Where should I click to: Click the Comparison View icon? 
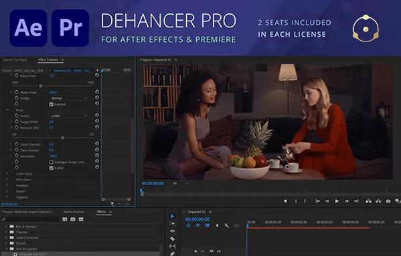(x=398, y=201)
